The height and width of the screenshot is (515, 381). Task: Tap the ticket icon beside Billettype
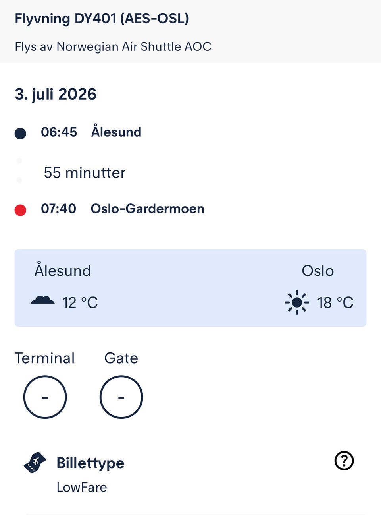coord(35,463)
